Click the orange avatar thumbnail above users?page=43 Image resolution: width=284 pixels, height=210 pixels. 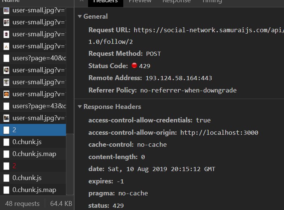(x=6, y=94)
